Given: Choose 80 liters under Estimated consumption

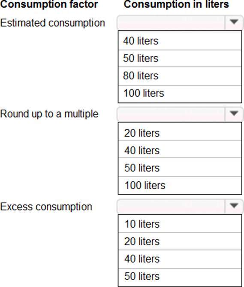Looking at the screenshot, I should coord(180,76).
